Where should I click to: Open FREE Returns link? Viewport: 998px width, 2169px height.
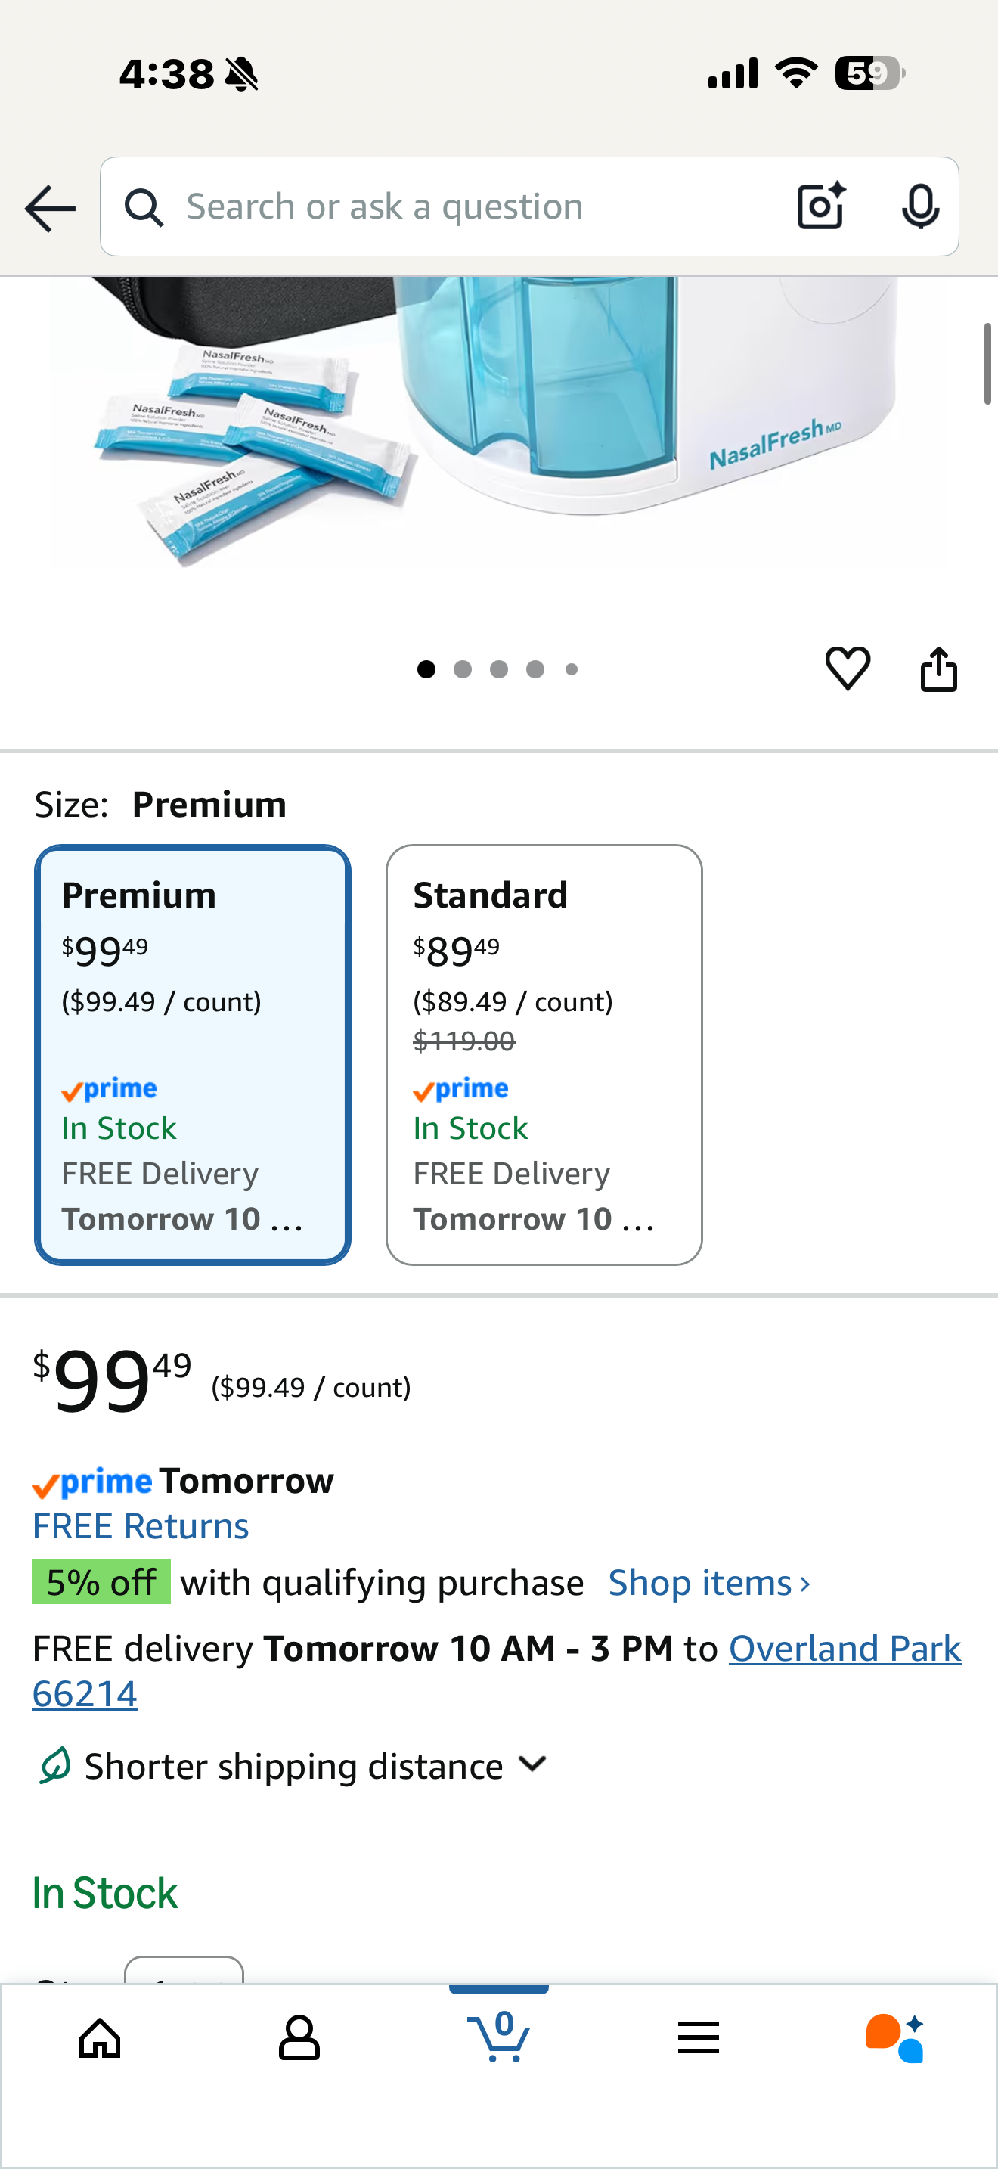(x=141, y=1525)
